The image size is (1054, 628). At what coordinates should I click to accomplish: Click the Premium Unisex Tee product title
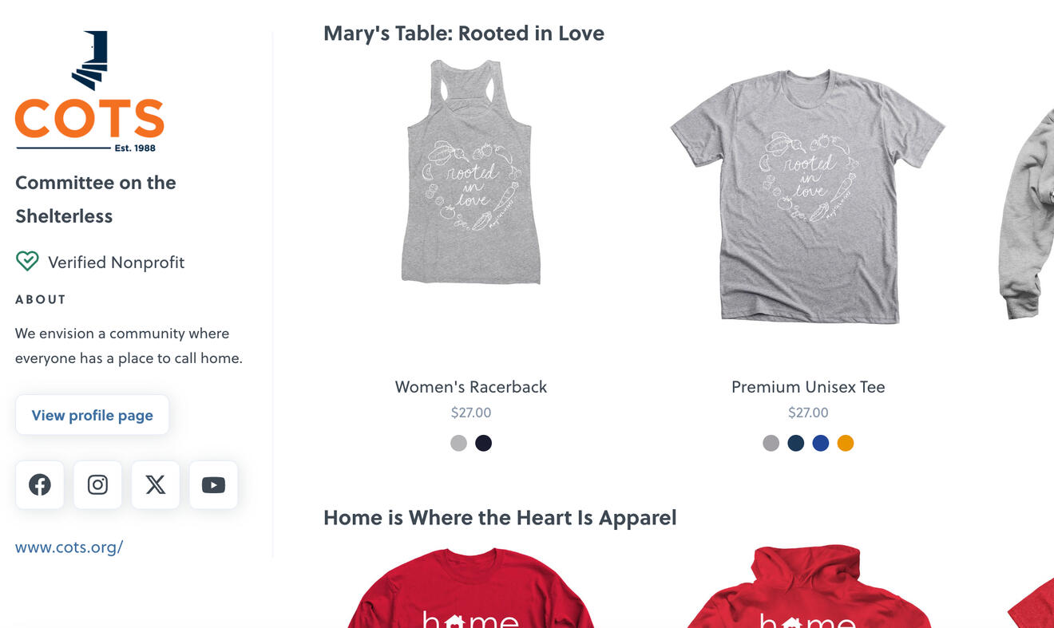coord(808,387)
